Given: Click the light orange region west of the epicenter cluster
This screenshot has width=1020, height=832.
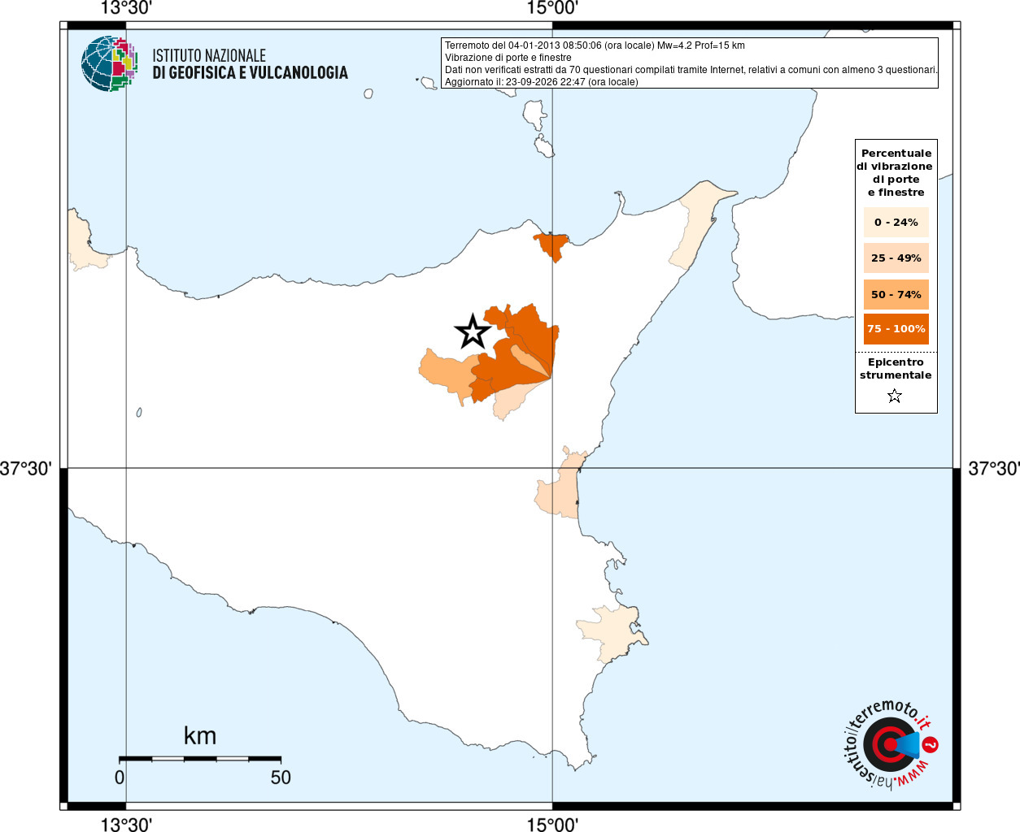Looking at the screenshot, I should coord(446,375).
